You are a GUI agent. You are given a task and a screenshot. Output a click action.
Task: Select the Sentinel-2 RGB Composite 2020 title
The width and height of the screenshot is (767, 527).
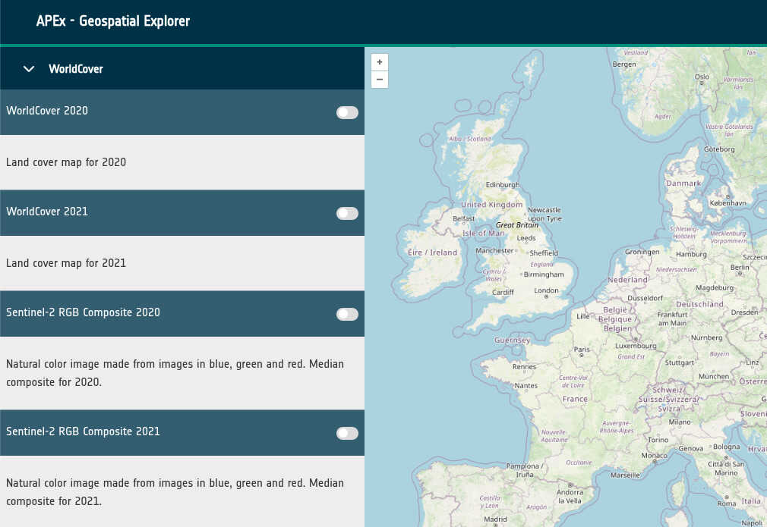[83, 312]
